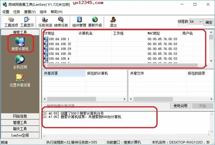Open the 组件 menu
This screenshot has height=145, width=215.
(43, 12)
